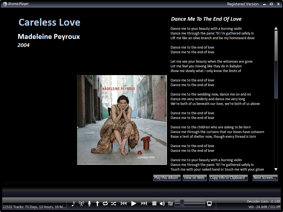
Task: Click Play this Album button
Action: coord(167,178)
